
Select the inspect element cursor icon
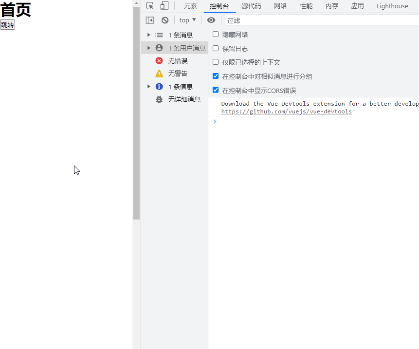click(x=150, y=6)
